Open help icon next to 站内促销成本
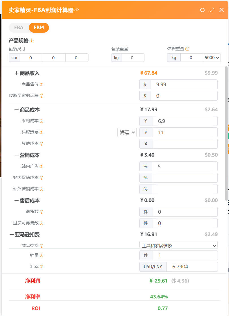 coord(41,178)
